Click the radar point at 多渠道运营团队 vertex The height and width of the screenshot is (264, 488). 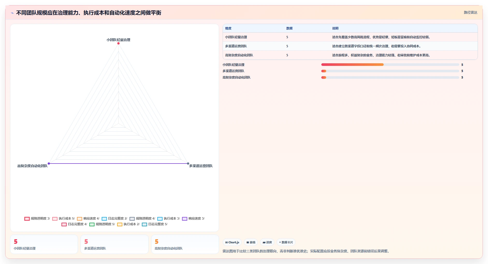click(188, 164)
